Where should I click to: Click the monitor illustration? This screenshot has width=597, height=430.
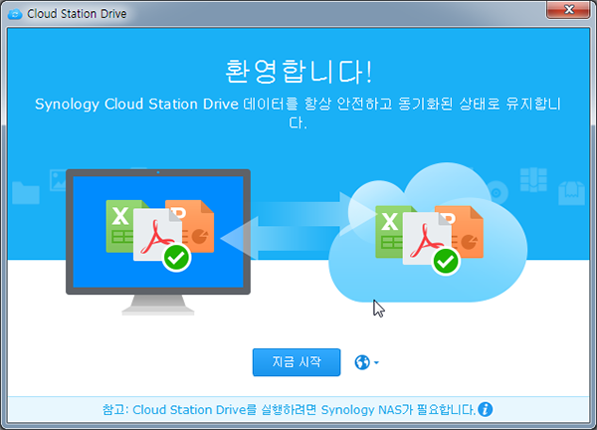(158, 242)
